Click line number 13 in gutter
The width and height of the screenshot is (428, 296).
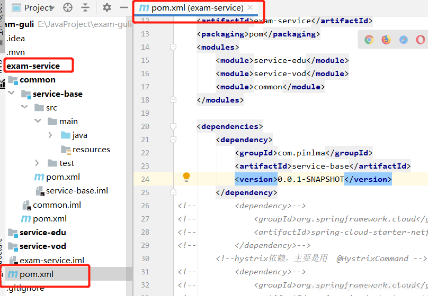point(145,34)
